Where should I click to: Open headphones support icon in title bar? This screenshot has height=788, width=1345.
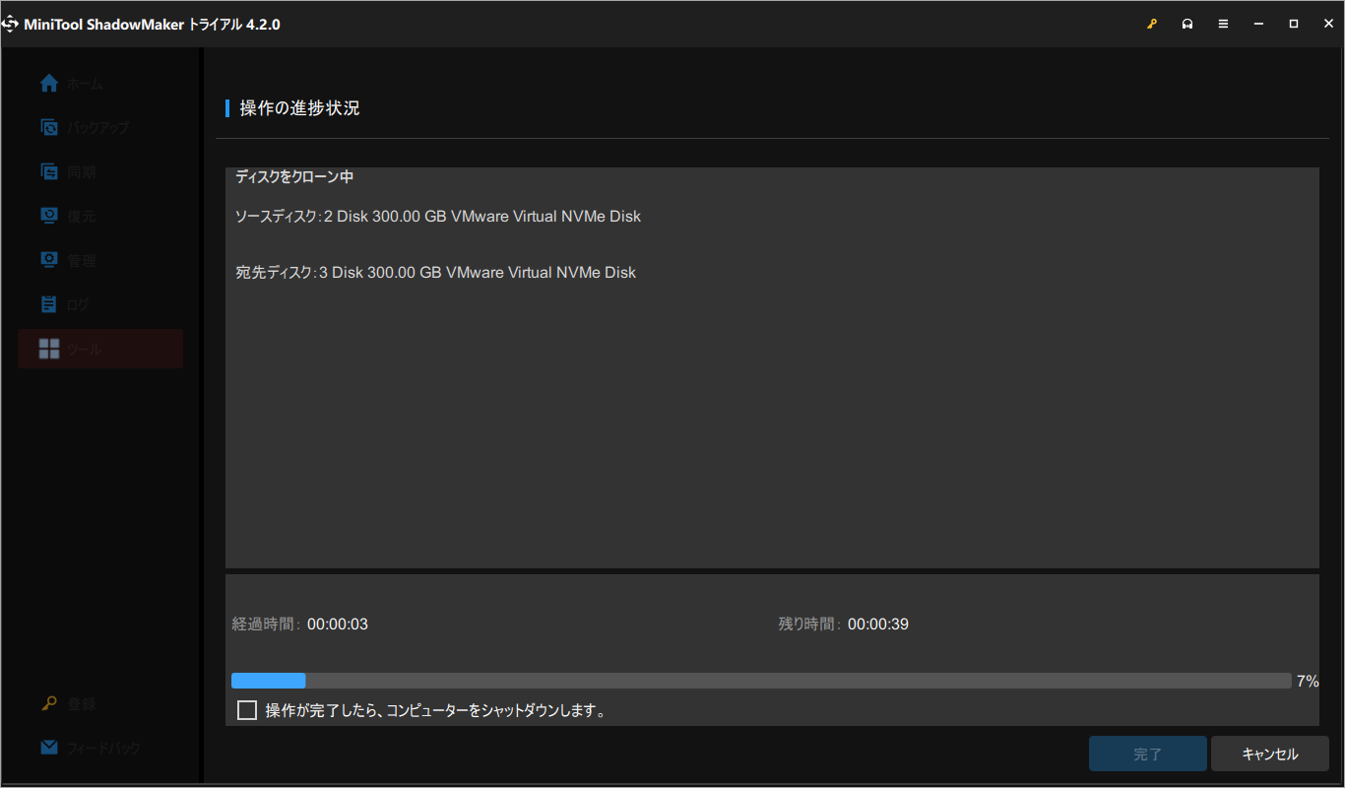tap(1187, 24)
